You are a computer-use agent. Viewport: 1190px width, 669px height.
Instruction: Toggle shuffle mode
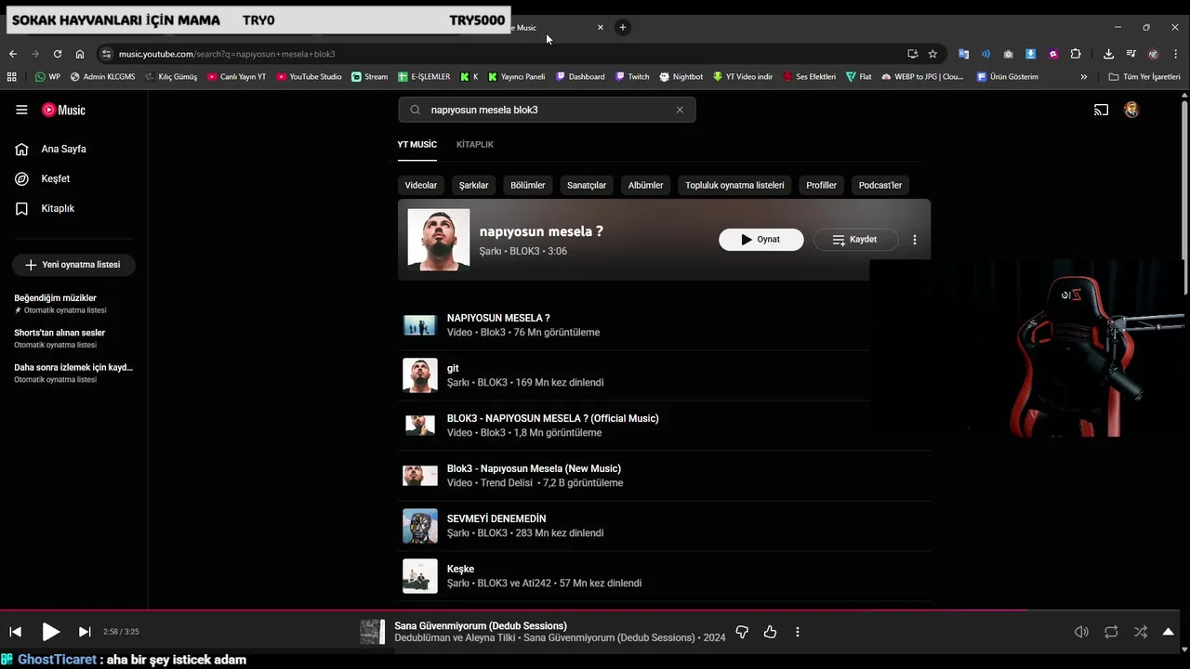(1140, 632)
